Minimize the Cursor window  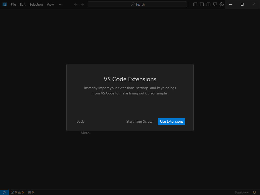tap(231, 4)
